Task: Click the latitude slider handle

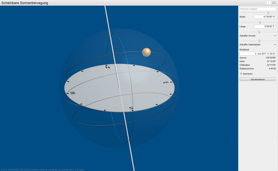Action: click(x=268, y=13)
